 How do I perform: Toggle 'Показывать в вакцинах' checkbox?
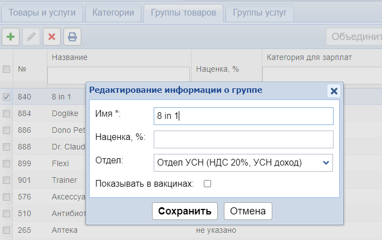point(207,184)
